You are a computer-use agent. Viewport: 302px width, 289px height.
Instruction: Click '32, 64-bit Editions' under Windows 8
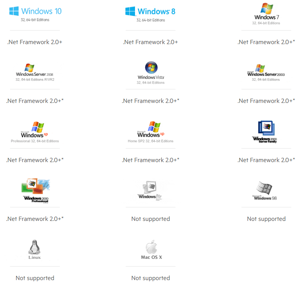[151, 20]
